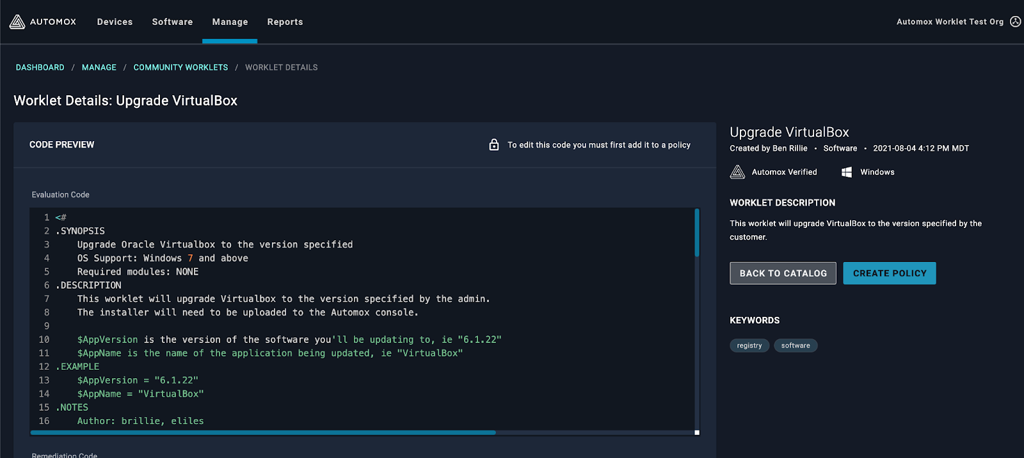Click the Worklet Details breadcrumb text
Viewport: 1024px width, 458px height.
tap(282, 67)
